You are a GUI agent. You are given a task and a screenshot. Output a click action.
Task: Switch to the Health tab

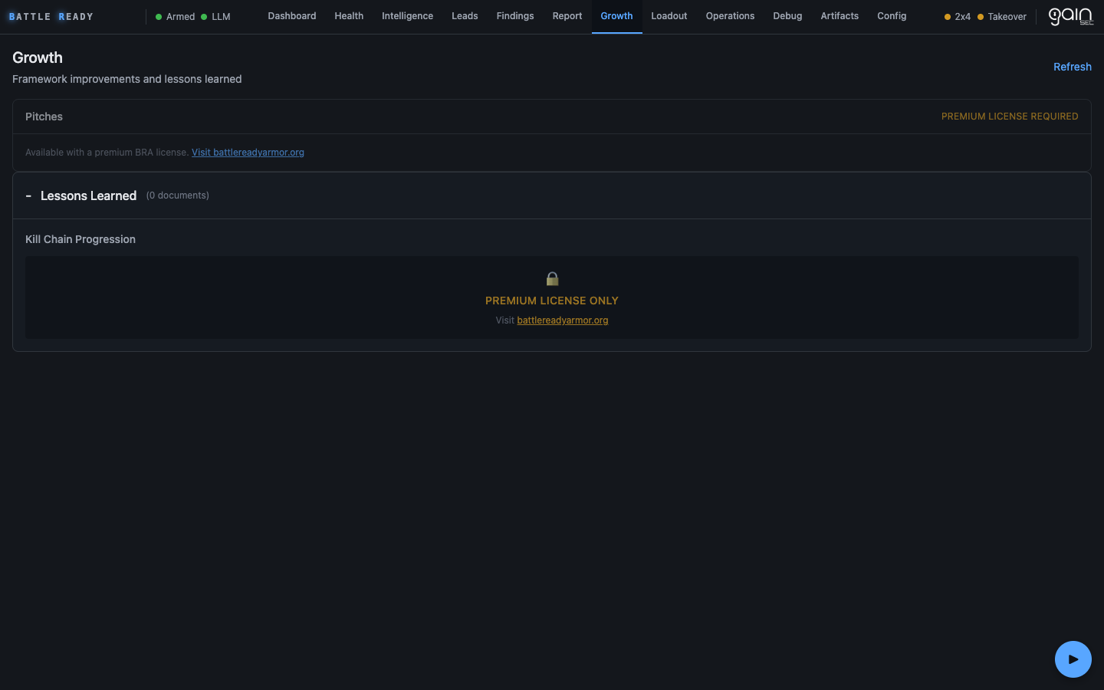(349, 16)
